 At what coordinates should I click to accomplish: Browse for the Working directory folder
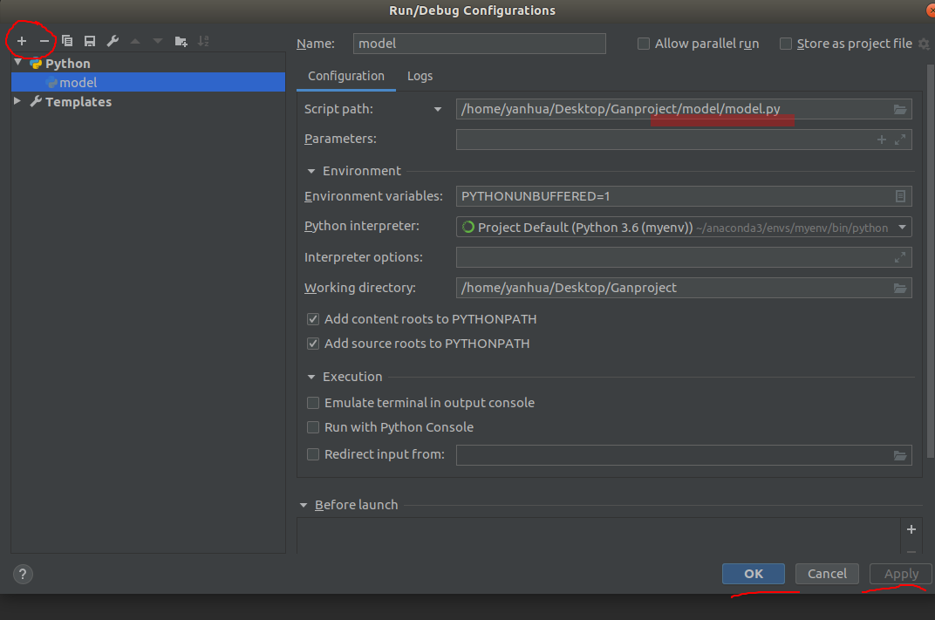[900, 288]
